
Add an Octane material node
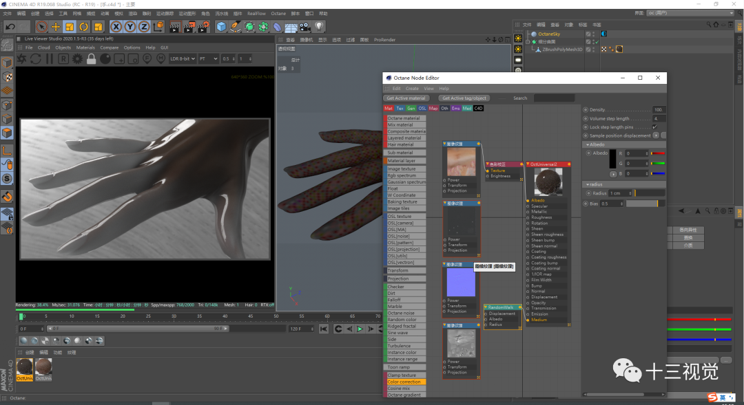coord(404,118)
